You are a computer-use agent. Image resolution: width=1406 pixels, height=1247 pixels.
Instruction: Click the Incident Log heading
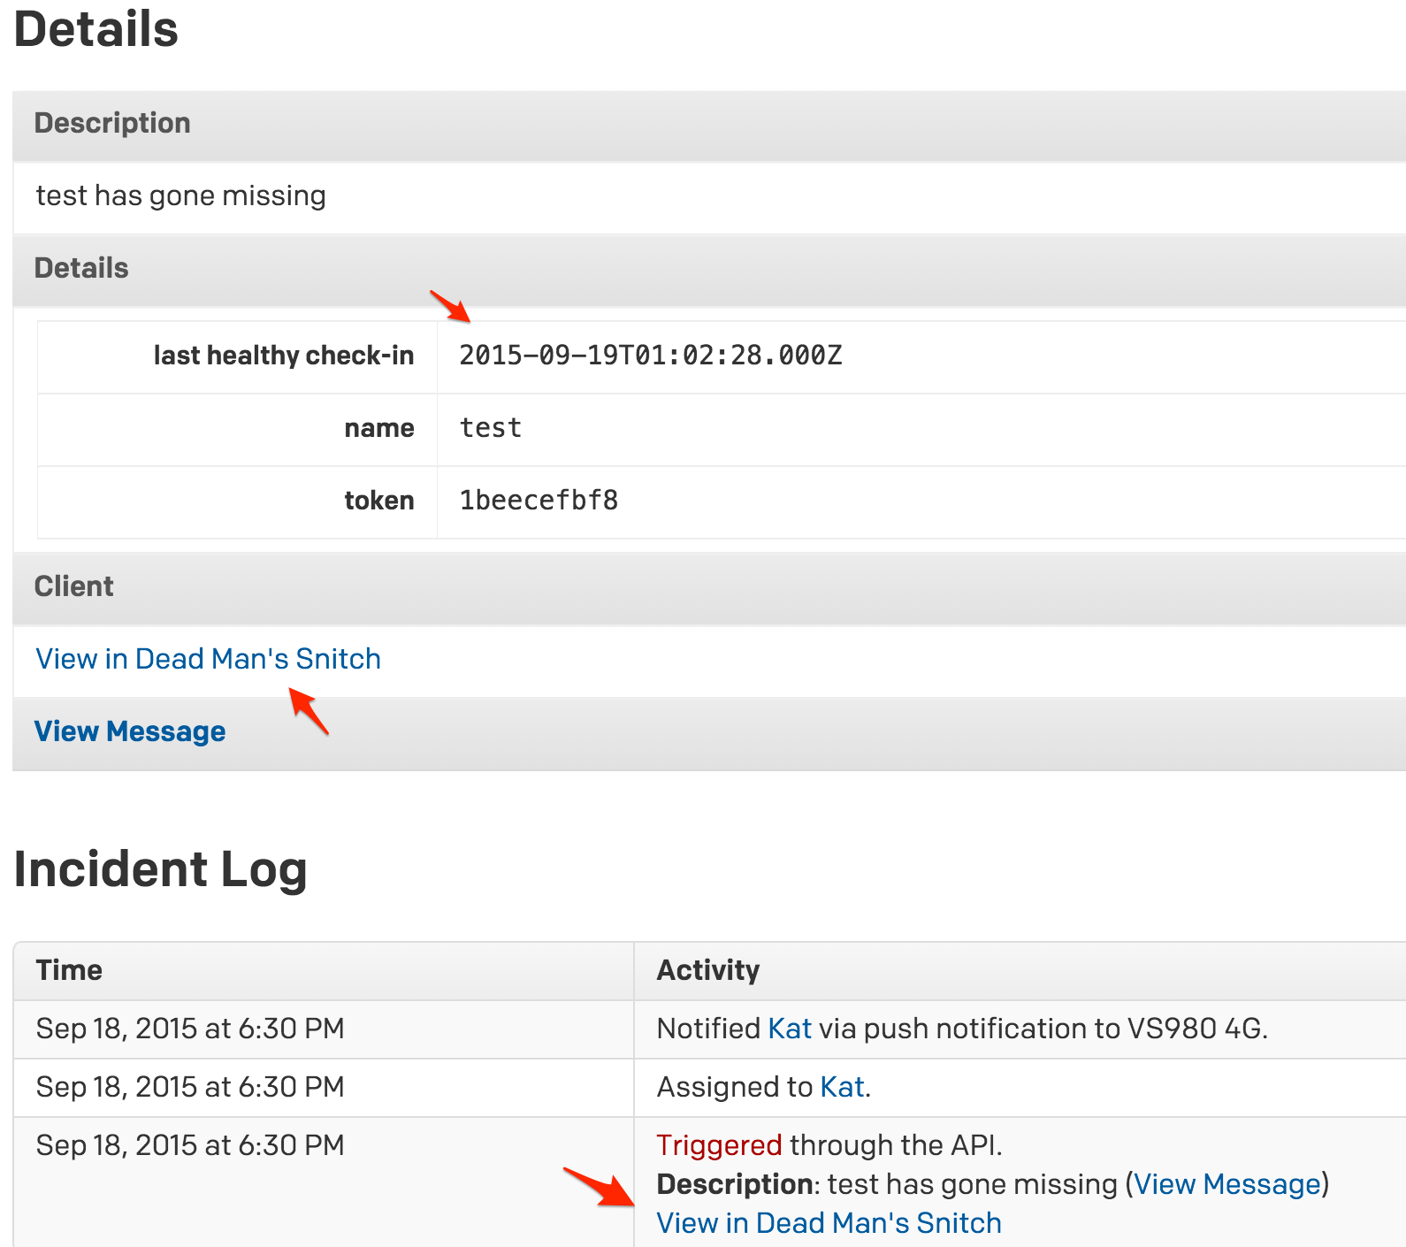click(160, 868)
